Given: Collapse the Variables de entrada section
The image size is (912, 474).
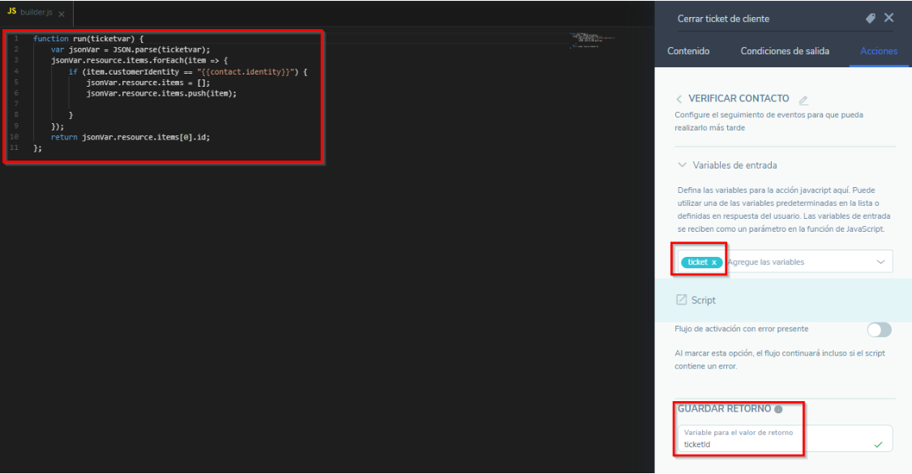Looking at the screenshot, I should [x=683, y=165].
